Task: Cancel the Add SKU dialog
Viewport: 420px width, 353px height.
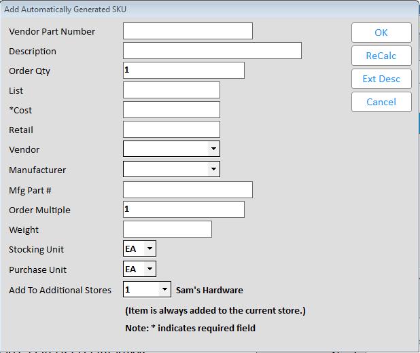Action: tap(381, 102)
